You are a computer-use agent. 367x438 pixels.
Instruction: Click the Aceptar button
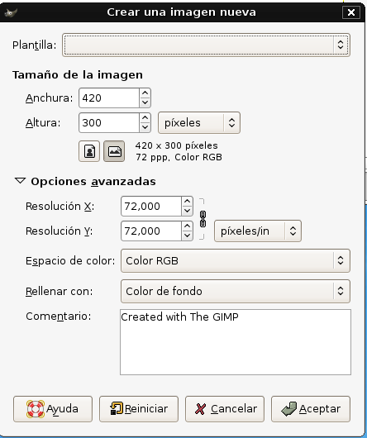pos(311,409)
